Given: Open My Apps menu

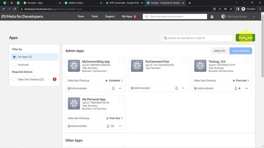Looking at the screenshot, I should [x=127, y=16].
